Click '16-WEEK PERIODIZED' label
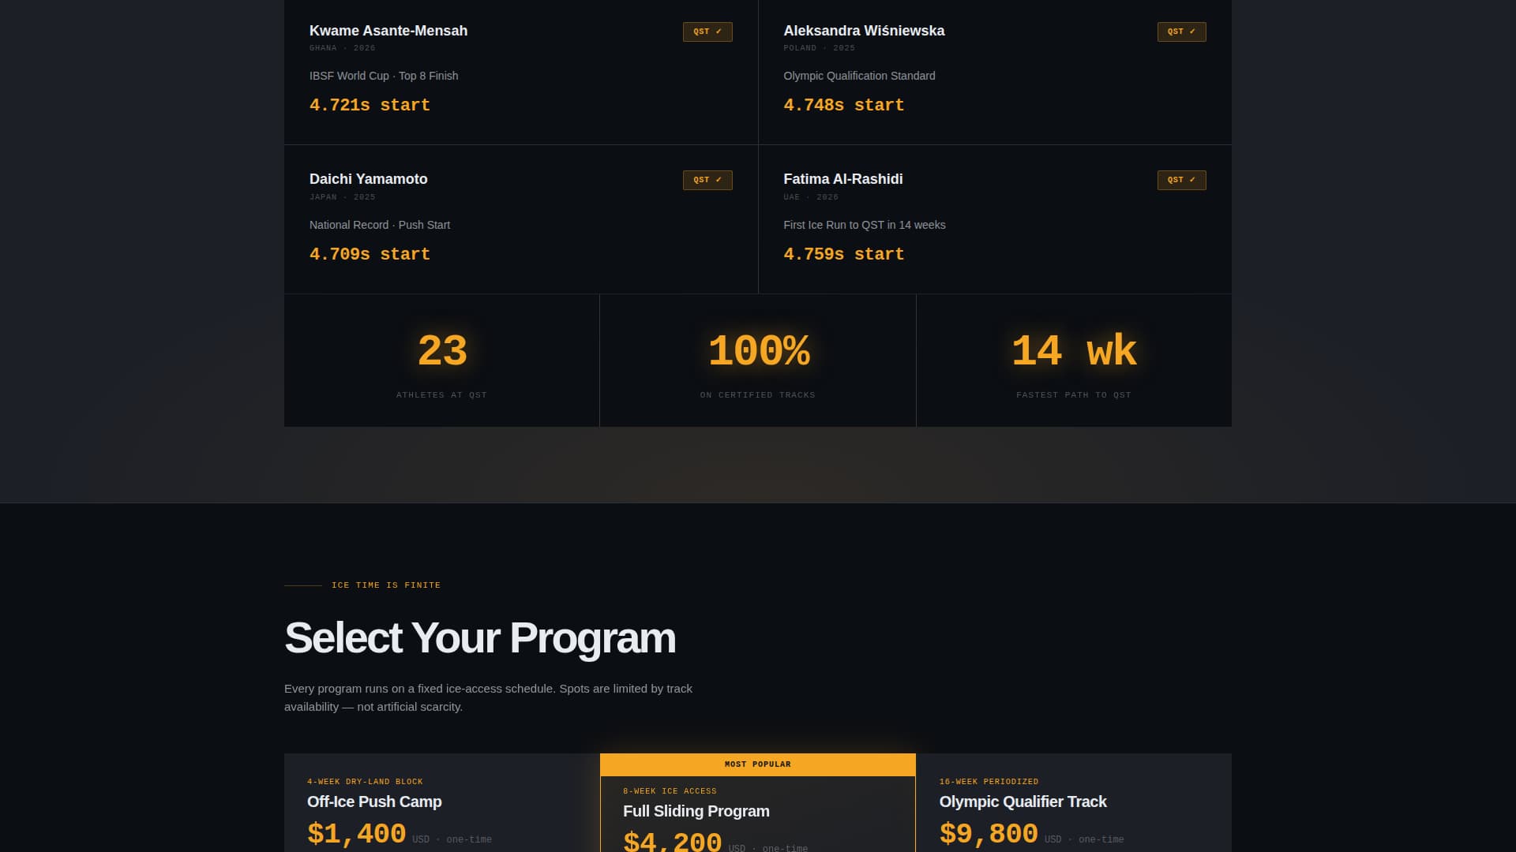Viewport: 1516px width, 852px height. 989,782
